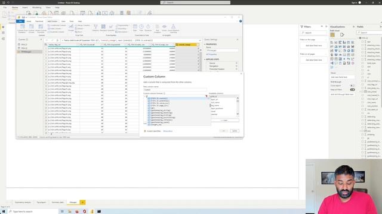Collapse the Filters pane chevron
This screenshot has width=382, height=214.
click(326, 27)
